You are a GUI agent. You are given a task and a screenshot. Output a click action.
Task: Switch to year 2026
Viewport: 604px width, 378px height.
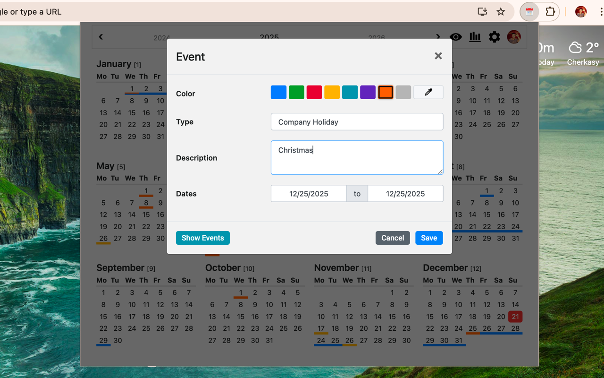coord(377,38)
